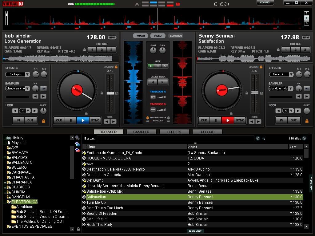Record the right sampler with REC

click(307, 88)
